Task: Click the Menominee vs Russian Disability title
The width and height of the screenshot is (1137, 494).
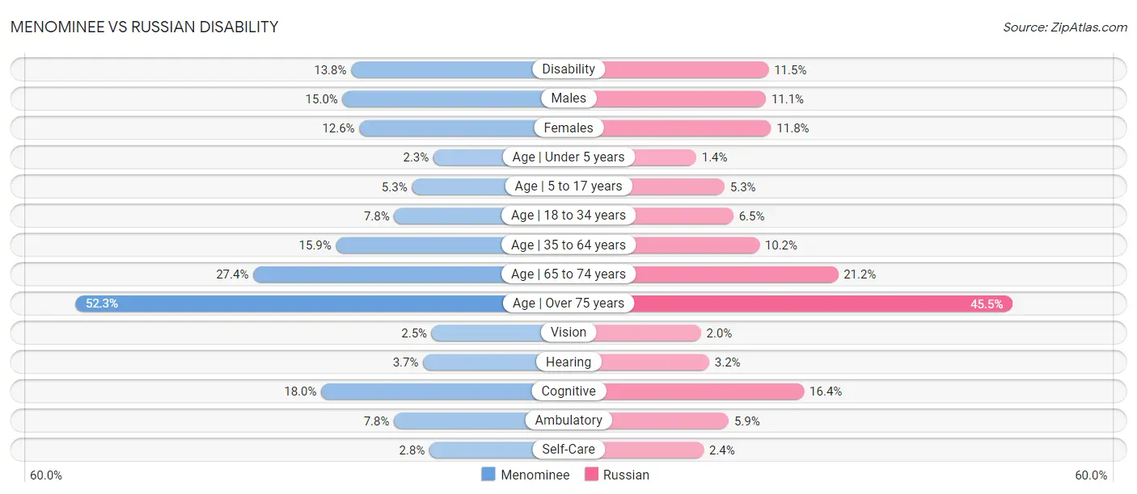Action: [144, 27]
